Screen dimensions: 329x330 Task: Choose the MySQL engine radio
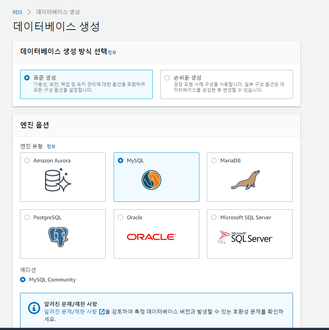tap(121, 160)
